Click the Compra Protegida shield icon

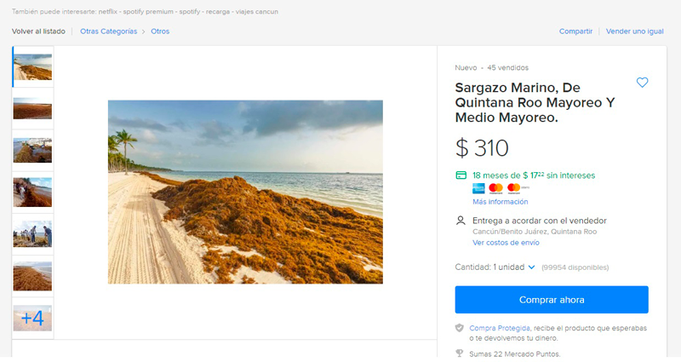[460, 328]
